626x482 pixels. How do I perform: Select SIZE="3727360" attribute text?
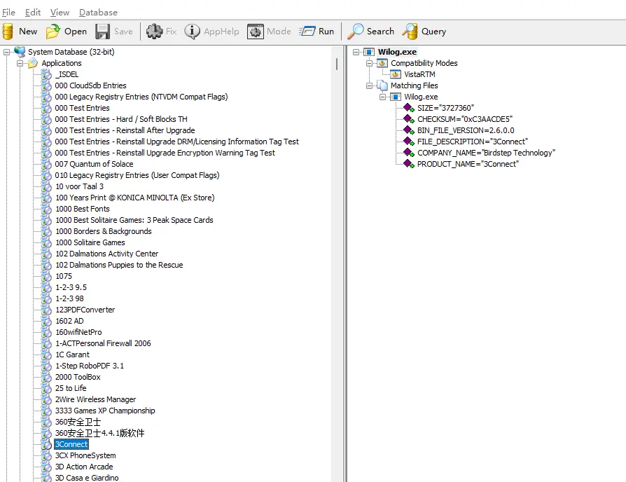[x=445, y=108]
